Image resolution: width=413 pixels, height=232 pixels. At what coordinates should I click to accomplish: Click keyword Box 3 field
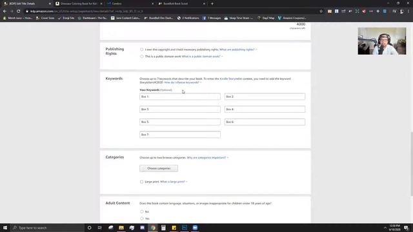[180, 109]
